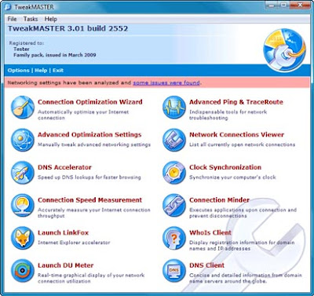Click the Launch DU Meter heading
The height and width of the screenshot is (296, 314).
pyautogui.click(x=66, y=265)
